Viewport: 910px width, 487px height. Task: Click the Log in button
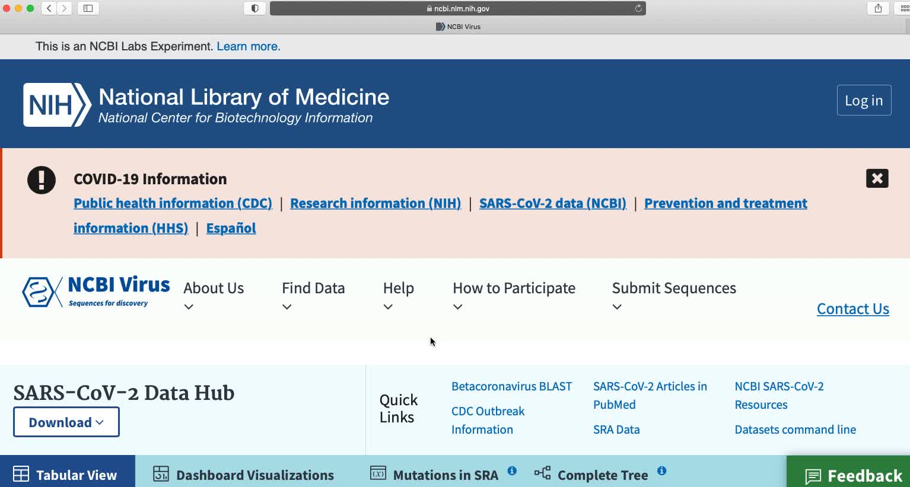point(864,100)
